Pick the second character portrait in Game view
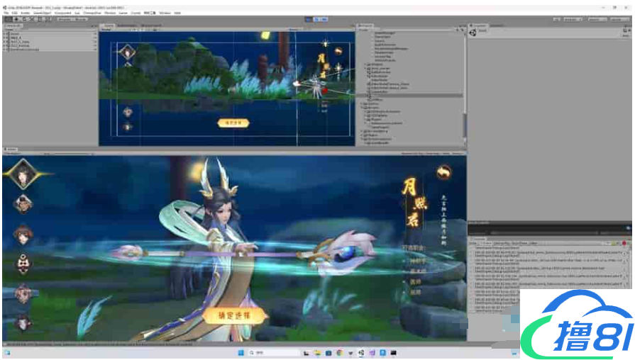Viewport: 635px width, 360px height. tap(23, 204)
